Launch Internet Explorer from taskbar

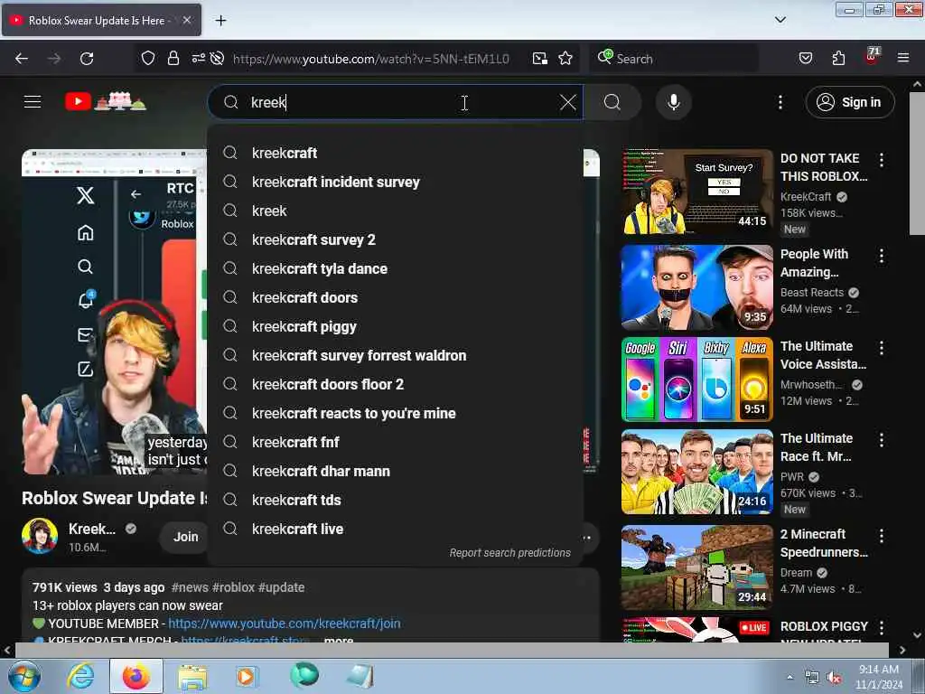point(79,676)
